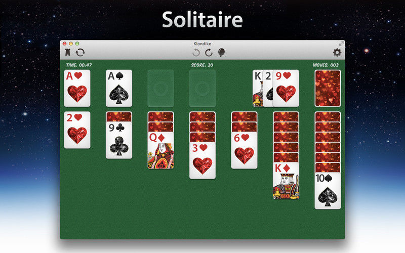Select the 9 of hearts in the waste pile
The image size is (405, 253).
tap(286, 88)
